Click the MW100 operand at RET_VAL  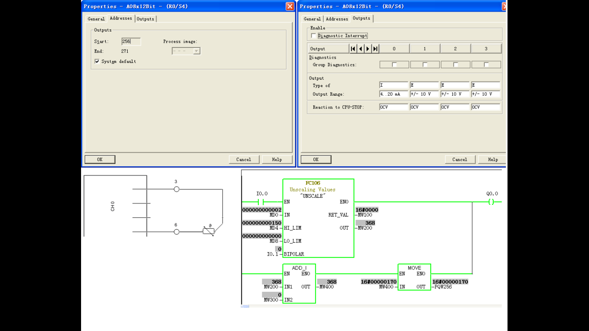coord(365,215)
